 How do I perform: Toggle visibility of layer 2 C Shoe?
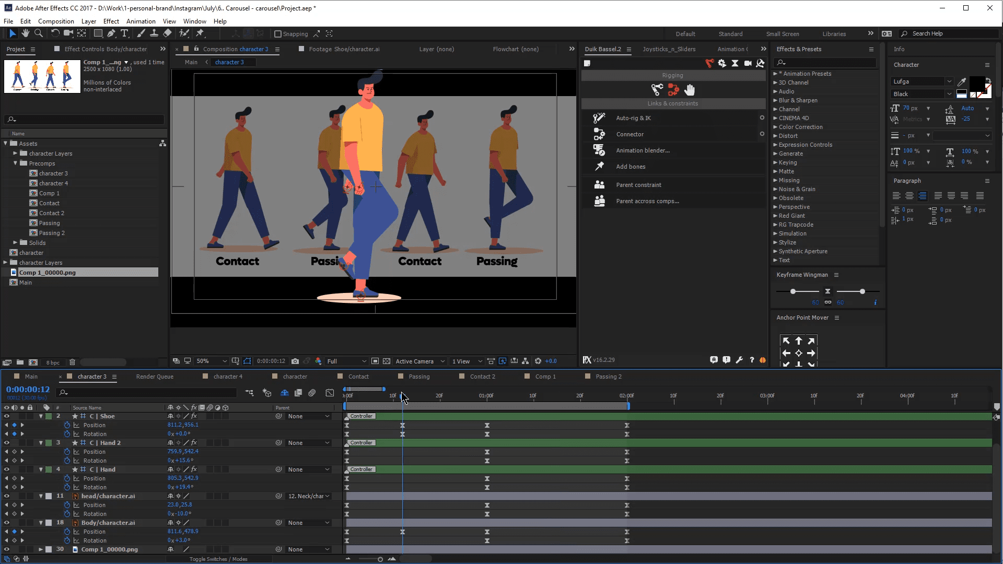tap(7, 416)
